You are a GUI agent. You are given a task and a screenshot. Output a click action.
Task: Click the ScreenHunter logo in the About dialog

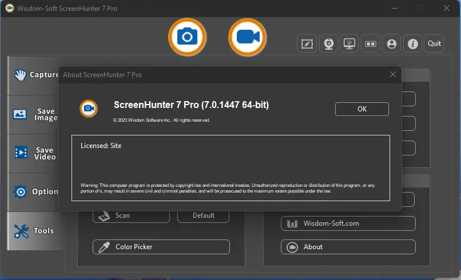[89, 109]
